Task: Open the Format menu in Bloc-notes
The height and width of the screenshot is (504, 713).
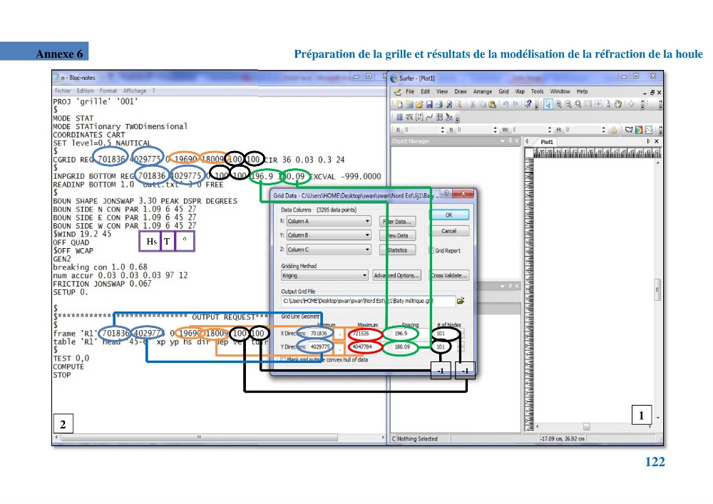Action: (x=108, y=91)
